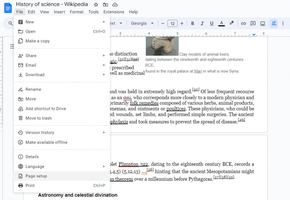Open the Tools menu
This screenshot has width=290, height=200.
click(93, 12)
